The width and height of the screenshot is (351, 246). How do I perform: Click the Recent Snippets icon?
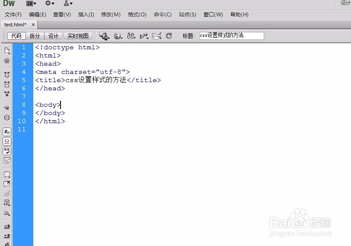(7, 203)
